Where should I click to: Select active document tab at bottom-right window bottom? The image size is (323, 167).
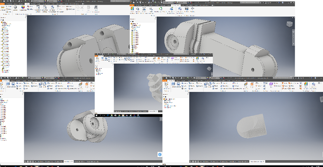click(x=257, y=162)
